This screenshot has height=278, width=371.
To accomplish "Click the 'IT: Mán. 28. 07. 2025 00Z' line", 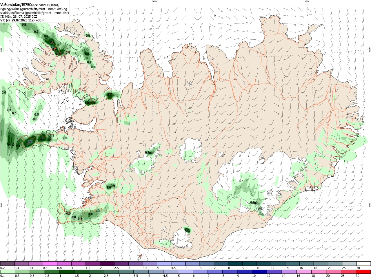I will [19, 17].
